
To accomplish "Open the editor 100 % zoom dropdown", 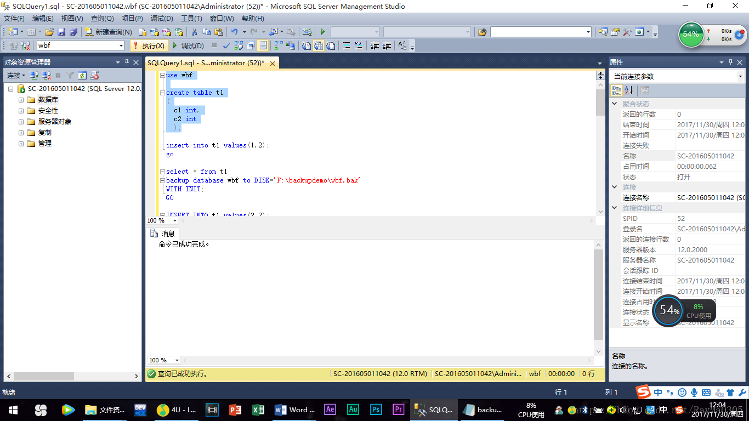I will pos(175,220).
